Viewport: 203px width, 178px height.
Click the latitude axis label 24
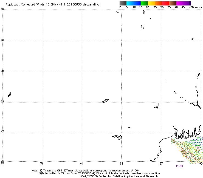pos(2,102)
